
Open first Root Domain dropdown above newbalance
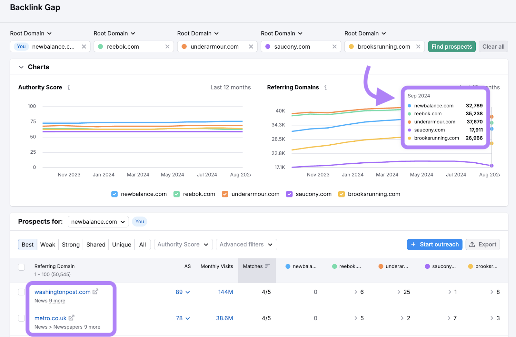31,34
